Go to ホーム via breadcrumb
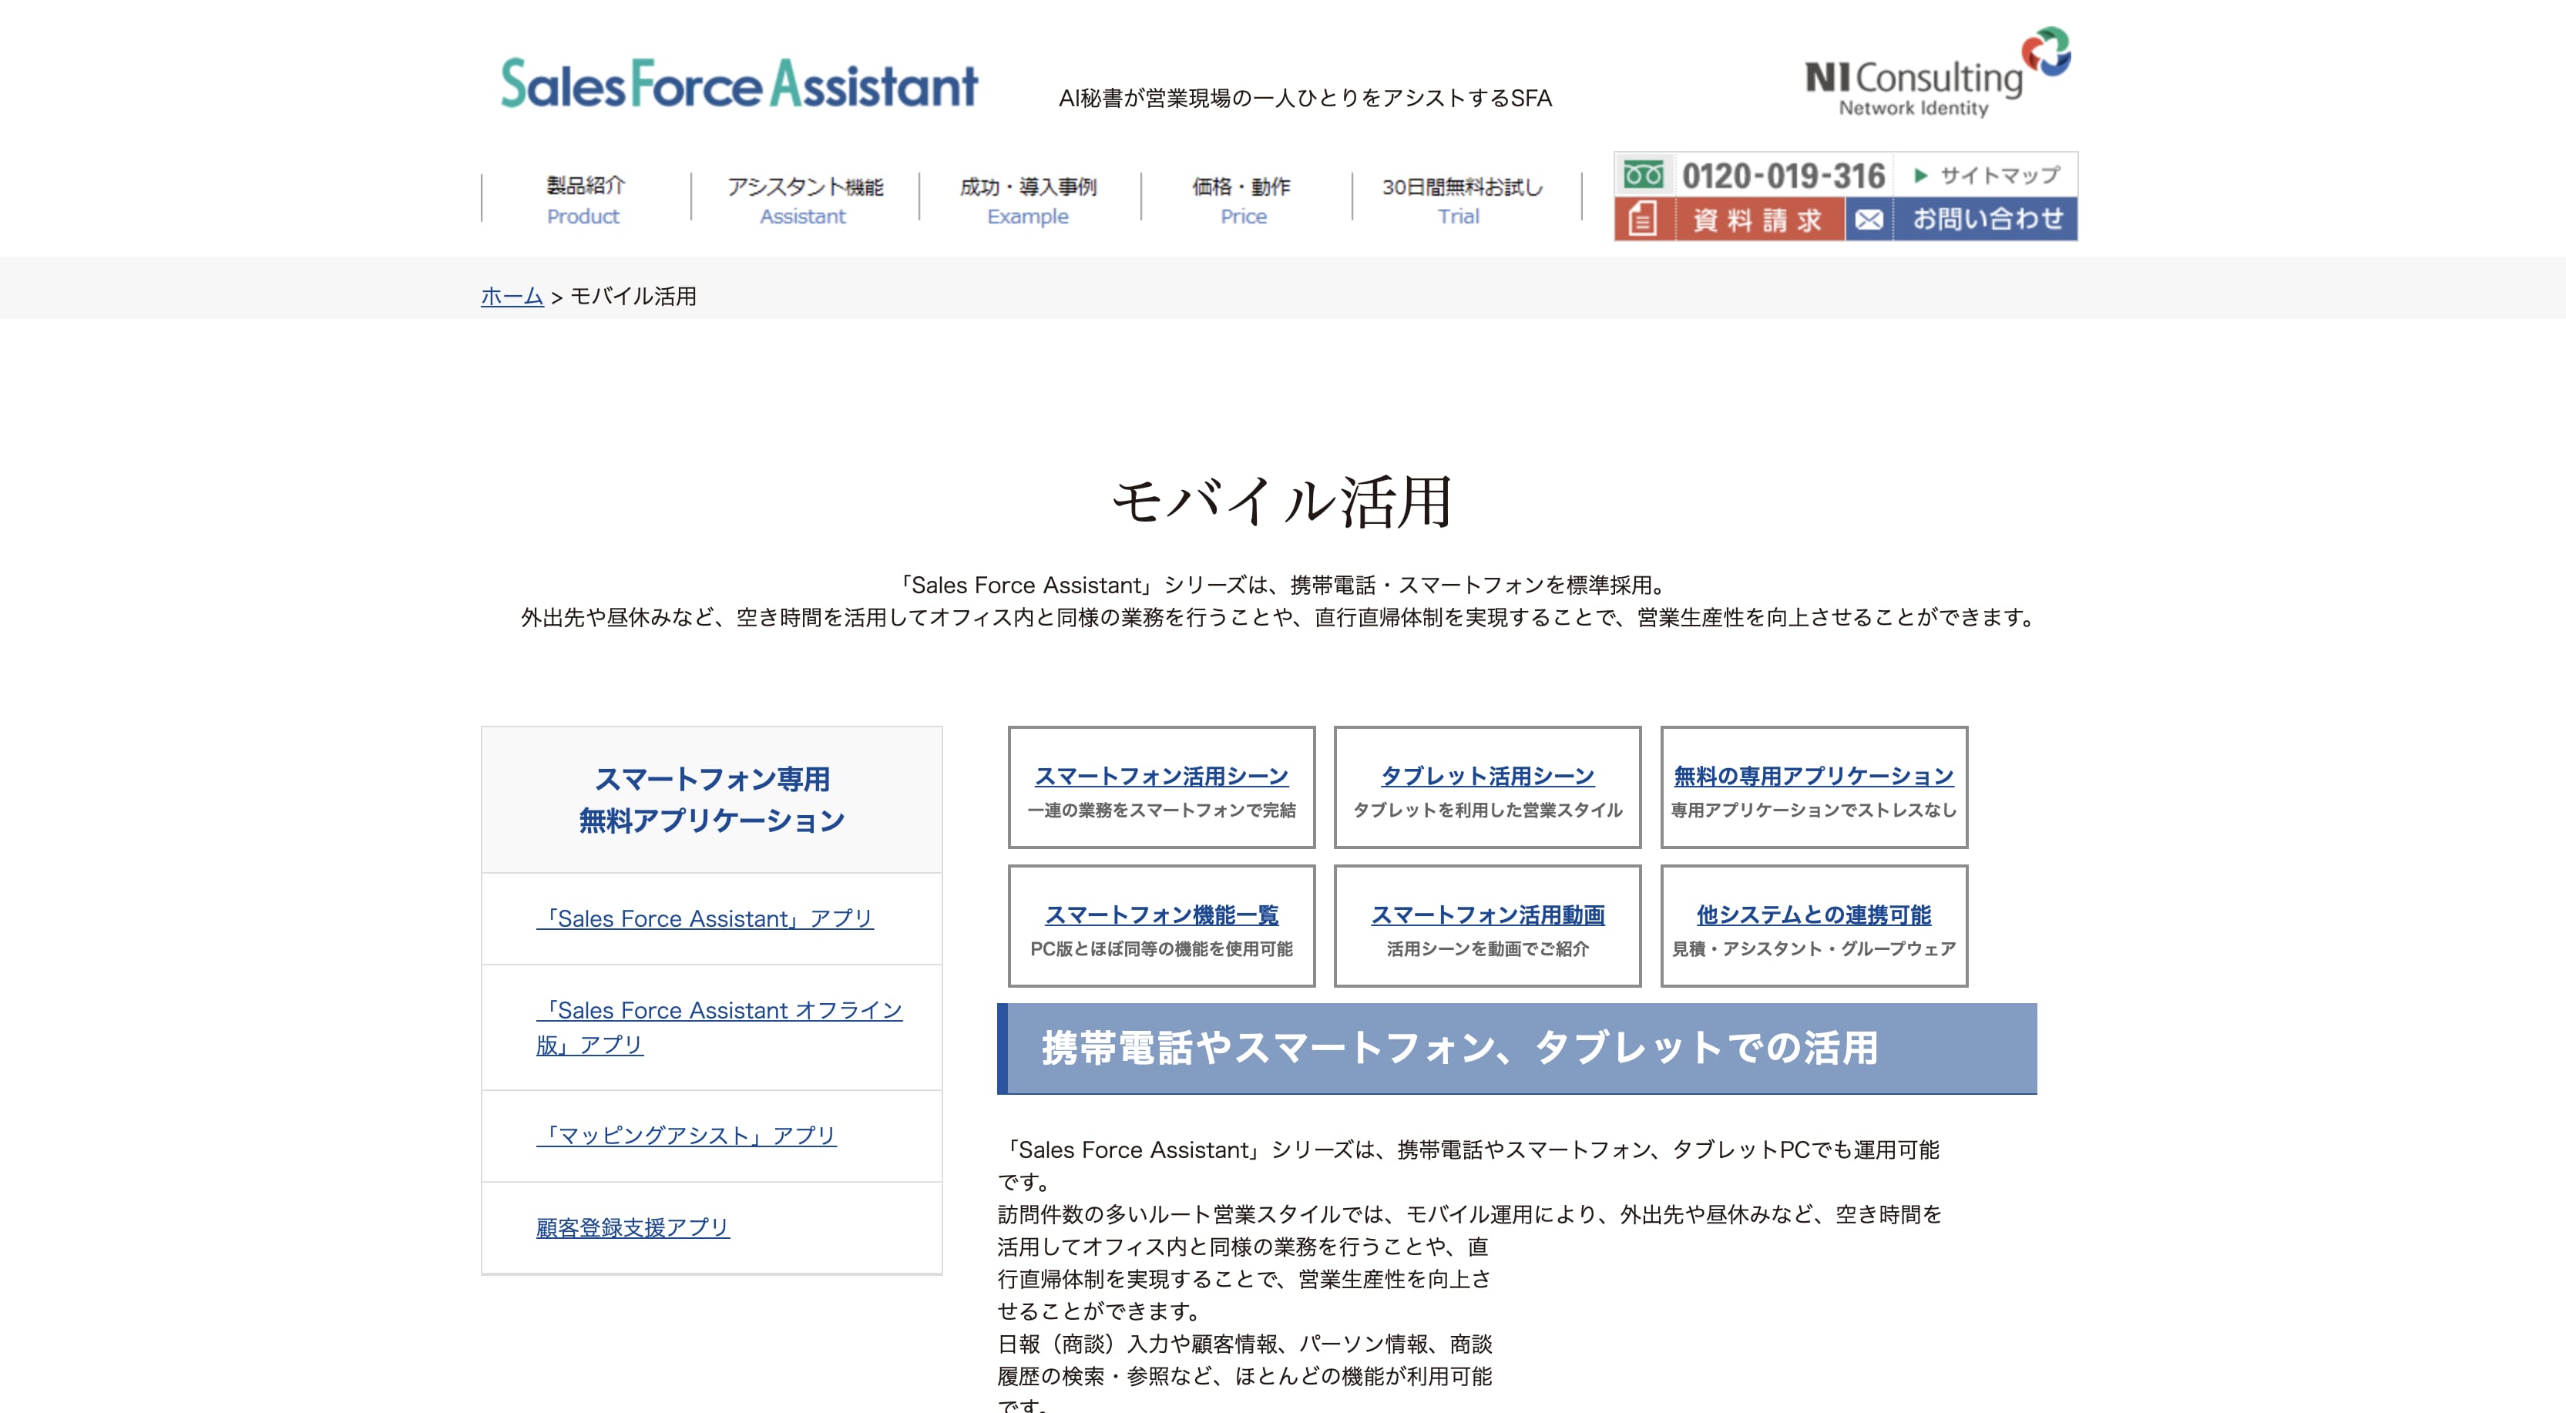Viewport: 2566px width, 1413px height. (x=512, y=296)
